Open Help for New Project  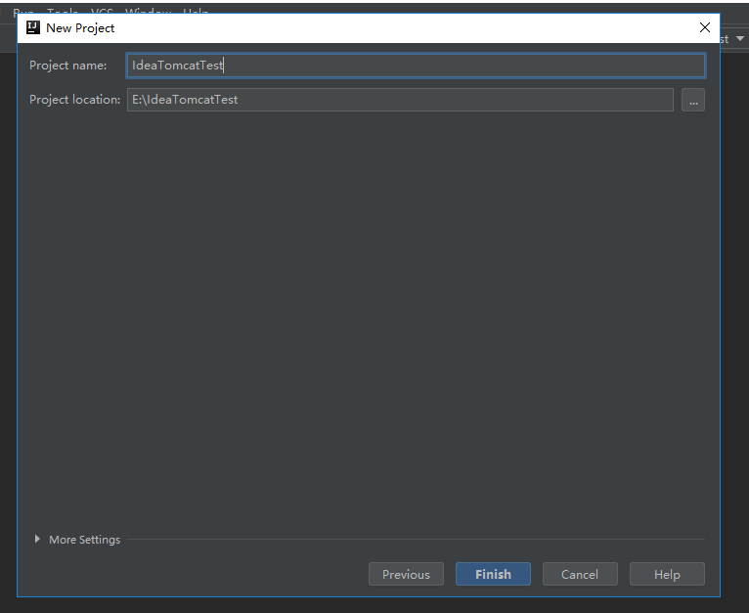click(667, 574)
